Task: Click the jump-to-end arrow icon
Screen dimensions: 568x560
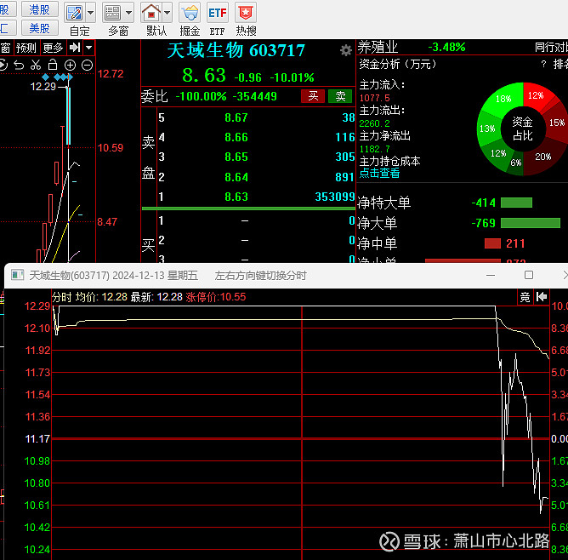Action: click(75, 48)
